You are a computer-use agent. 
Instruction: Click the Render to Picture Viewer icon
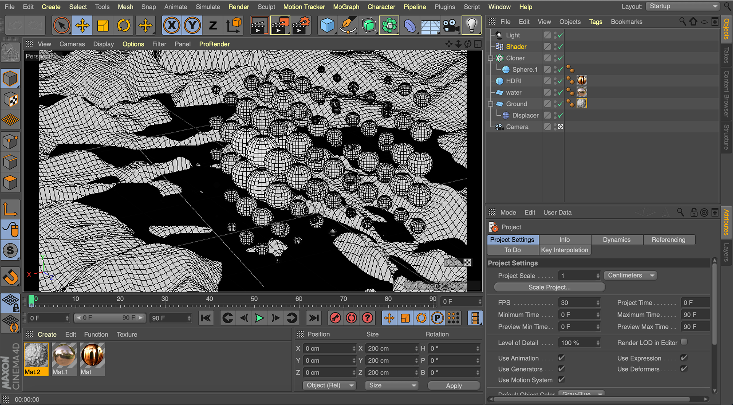point(279,26)
